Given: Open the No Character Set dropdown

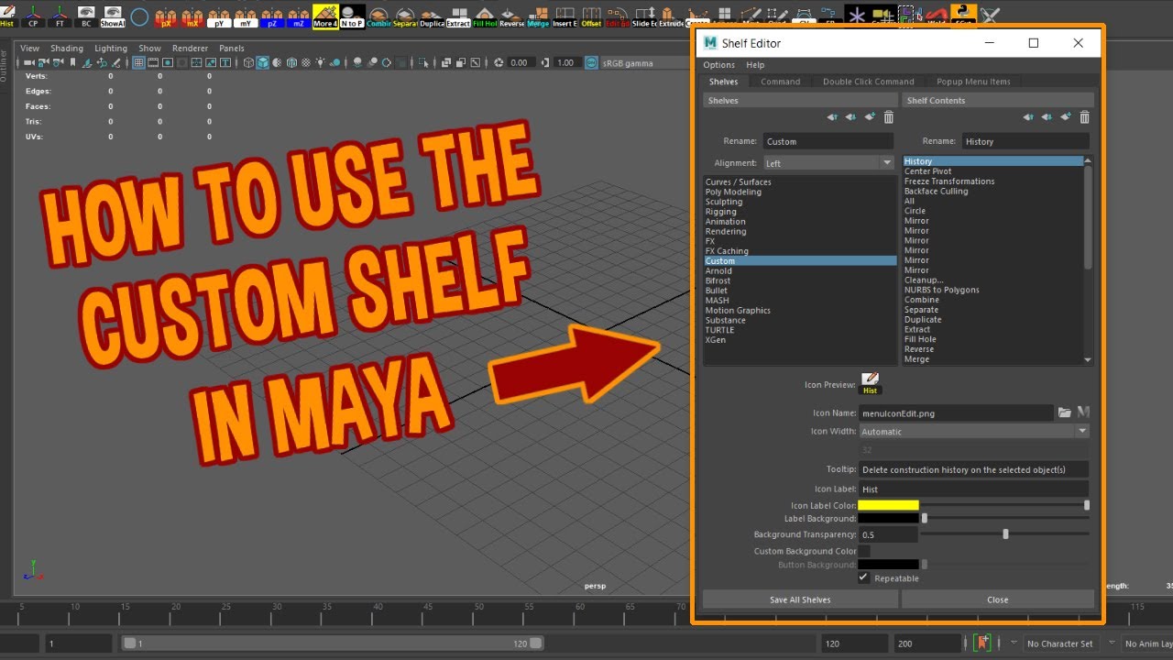Looking at the screenshot, I should click(x=1060, y=643).
